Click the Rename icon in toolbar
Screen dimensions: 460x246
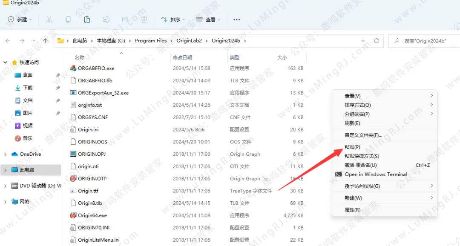click(106, 20)
